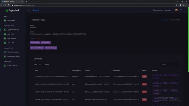Viewport: 189px width, 106px height.
Task: Click the Discord link in header
Action: point(36,10)
